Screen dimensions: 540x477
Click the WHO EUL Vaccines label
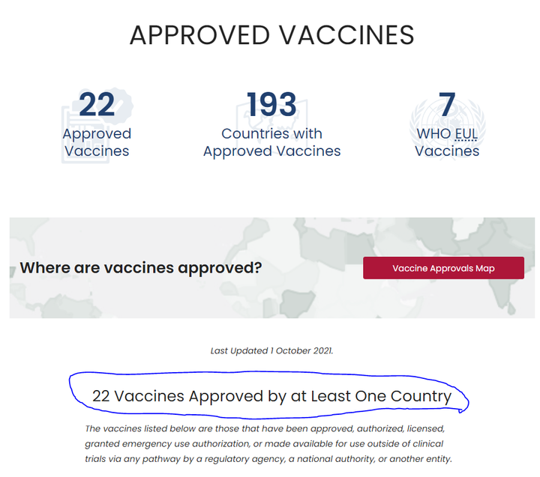click(447, 142)
